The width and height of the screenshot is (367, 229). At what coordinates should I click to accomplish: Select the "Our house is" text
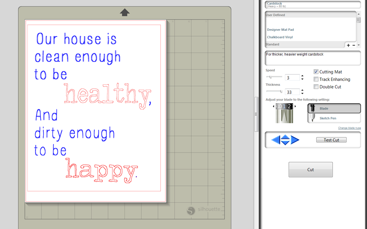pos(76,39)
